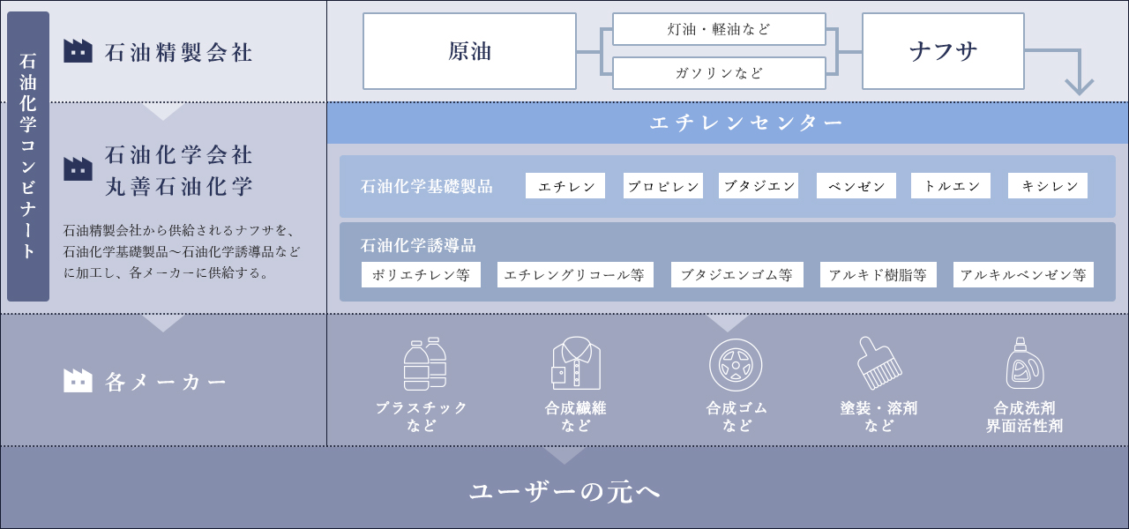The image size is (1129, 529).
Task: Toggle the エチレン product box
Action: point(564,185)
